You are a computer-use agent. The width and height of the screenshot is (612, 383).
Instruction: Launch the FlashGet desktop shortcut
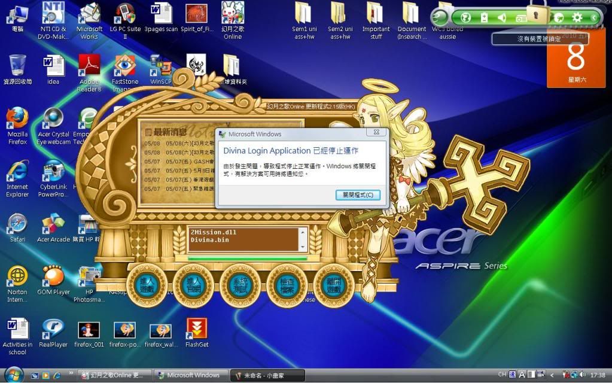coord(197,333)
